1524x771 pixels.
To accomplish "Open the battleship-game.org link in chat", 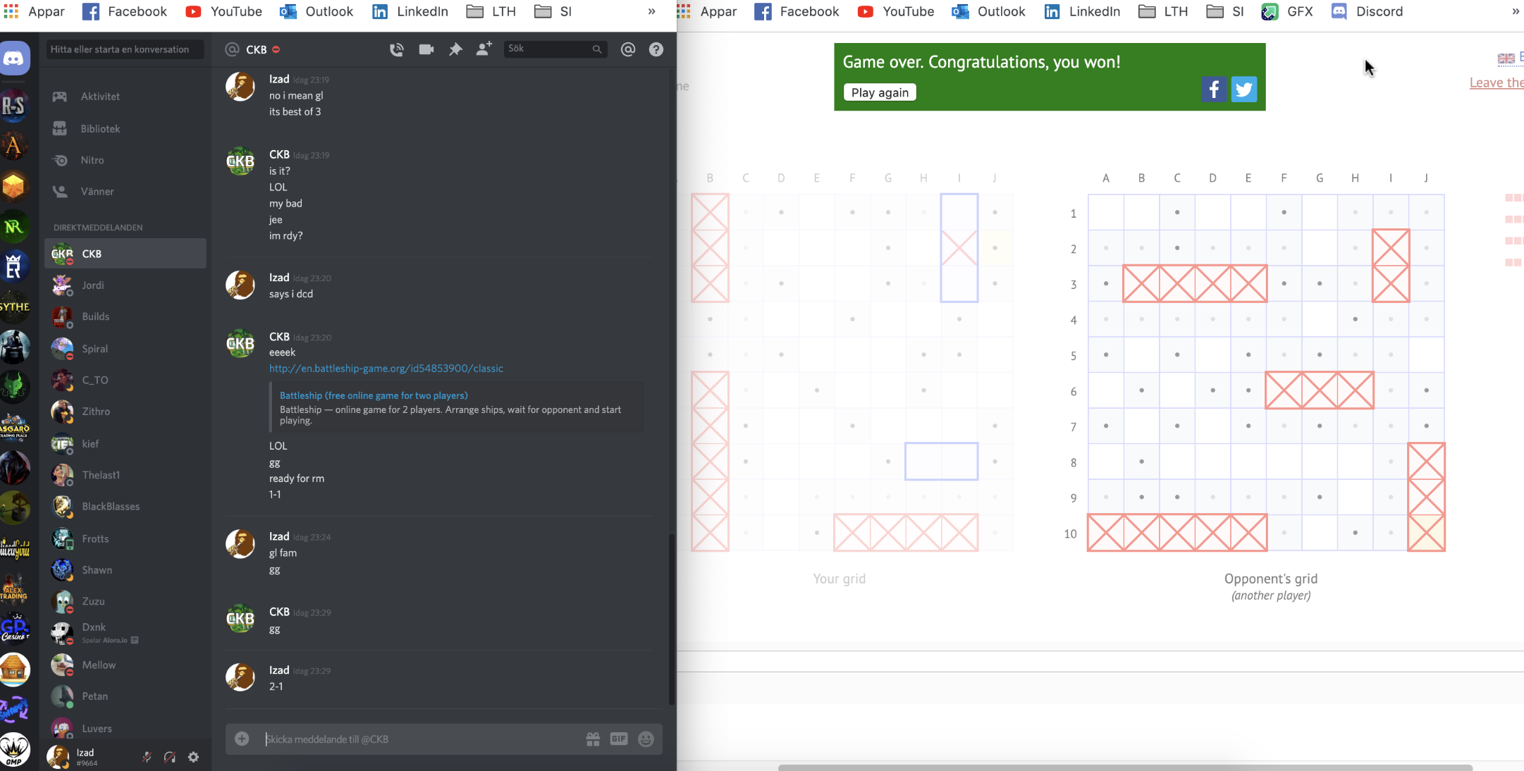I will click(386, 368).
